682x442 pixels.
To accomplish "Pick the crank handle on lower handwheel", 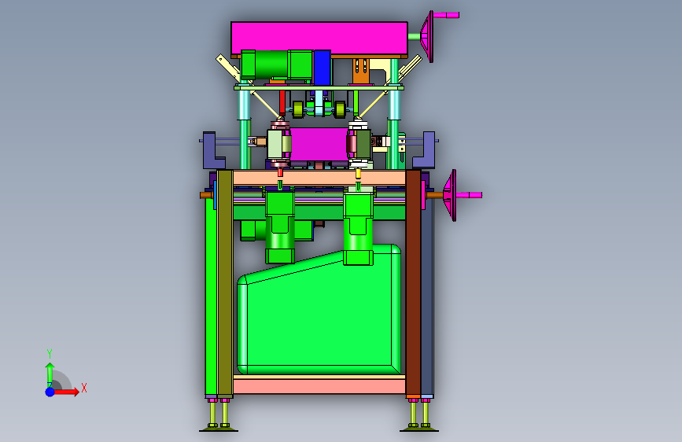I will pyautogui.click(x=469, y=195).
